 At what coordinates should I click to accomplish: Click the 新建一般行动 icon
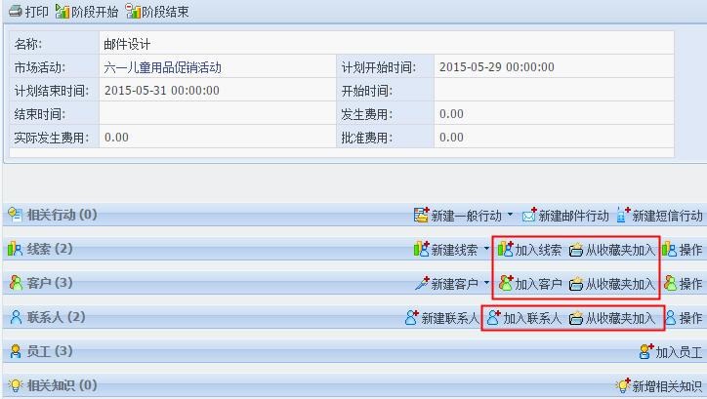(421, 215)
